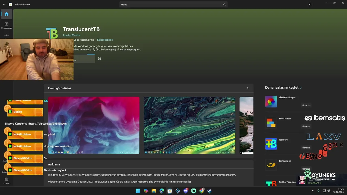Open the green marbled screenshot thumbnail

coord(189,125)
